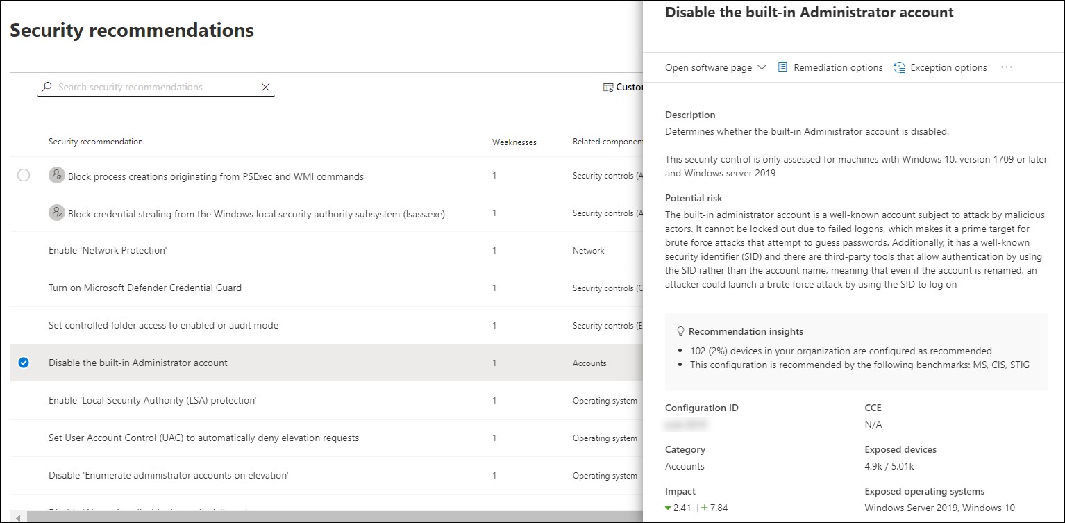1065x523 pixels.
Task: Click the CCE value N/A
Action: (x=873, y=424)
